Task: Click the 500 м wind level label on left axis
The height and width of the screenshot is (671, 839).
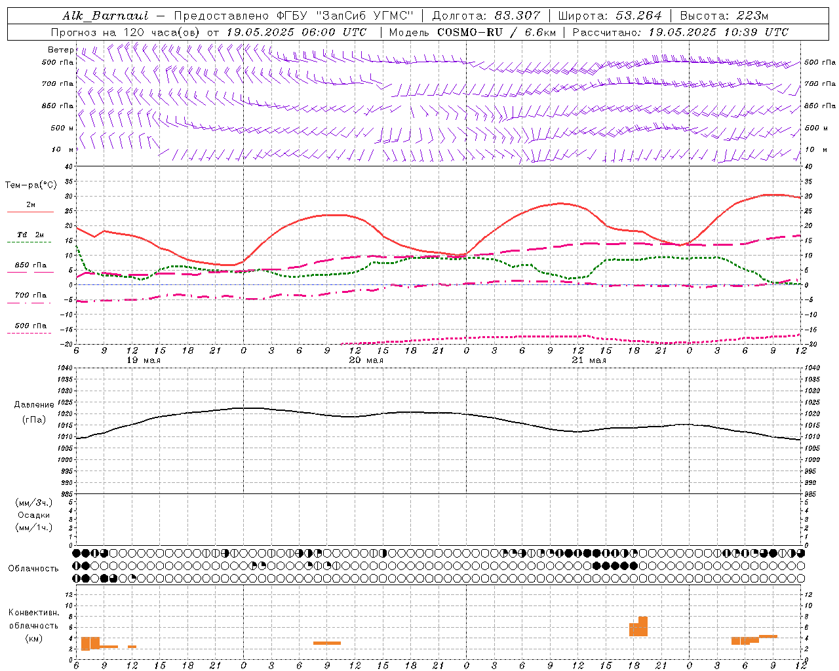Action: 62,128
